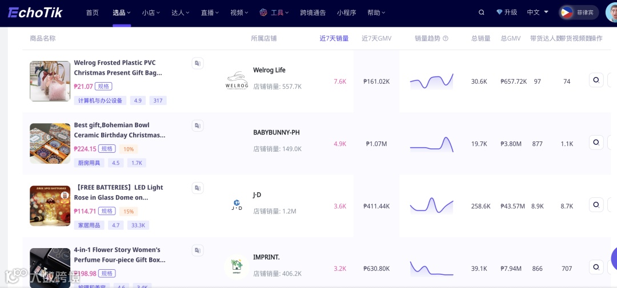617x288 pixels.
Task: Expand the 直播 menu
Action: coord(210,13)
